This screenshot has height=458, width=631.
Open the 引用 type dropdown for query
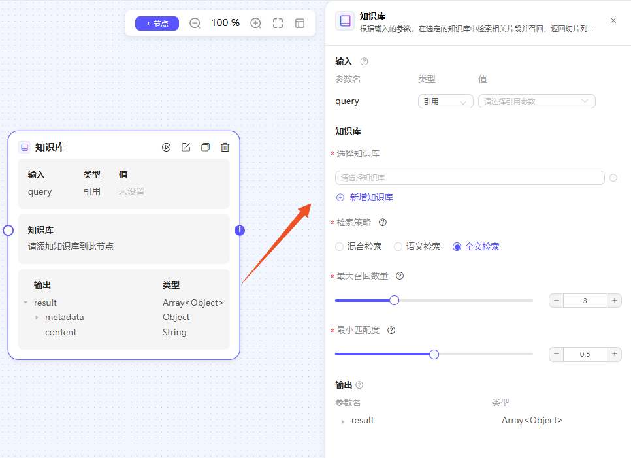(445, 101)
